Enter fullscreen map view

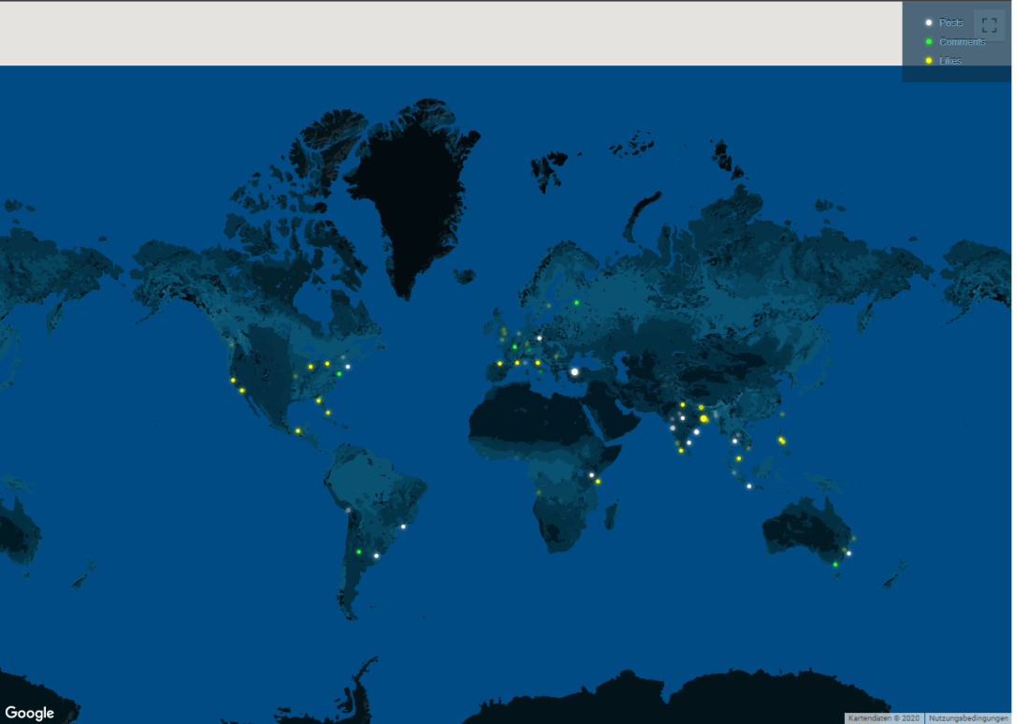coord(989,25)
